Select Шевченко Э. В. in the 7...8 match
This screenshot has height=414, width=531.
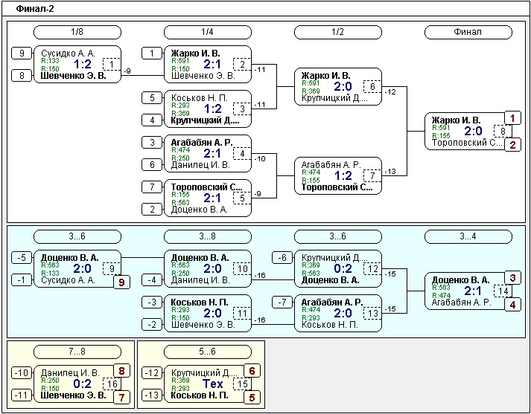pos(74,395)
